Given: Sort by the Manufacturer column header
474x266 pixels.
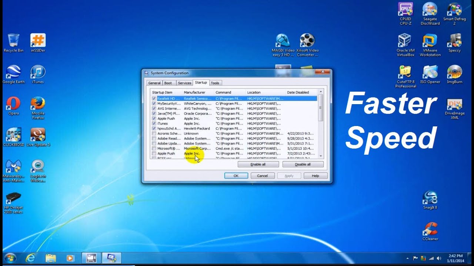Looking at the screenshot, I should pyautogui.click(x=197, y=92).
